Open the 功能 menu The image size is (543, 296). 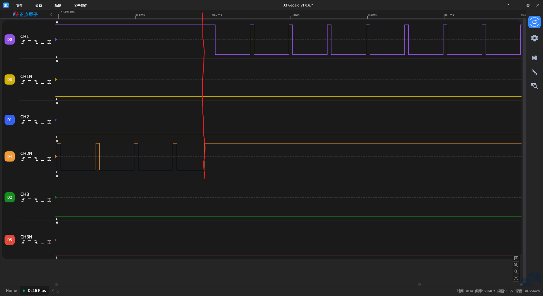(58, 6)
